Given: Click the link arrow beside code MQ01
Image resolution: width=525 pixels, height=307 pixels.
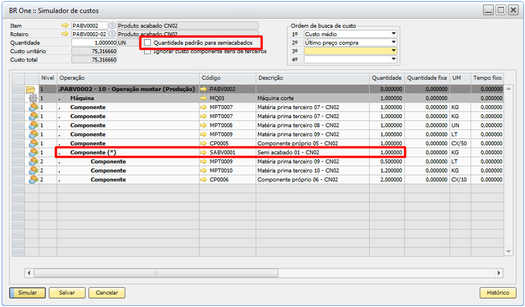Looking at the screenshot, I should click(x=204, y=98).
